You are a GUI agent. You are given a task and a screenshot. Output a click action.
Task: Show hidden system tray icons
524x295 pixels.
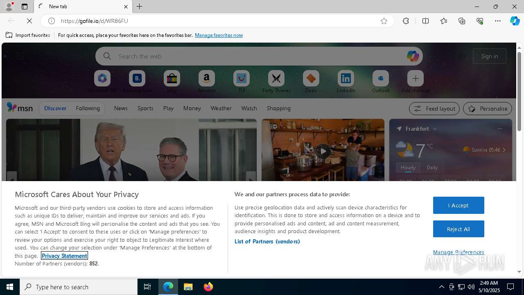click(x=441, y=287)
